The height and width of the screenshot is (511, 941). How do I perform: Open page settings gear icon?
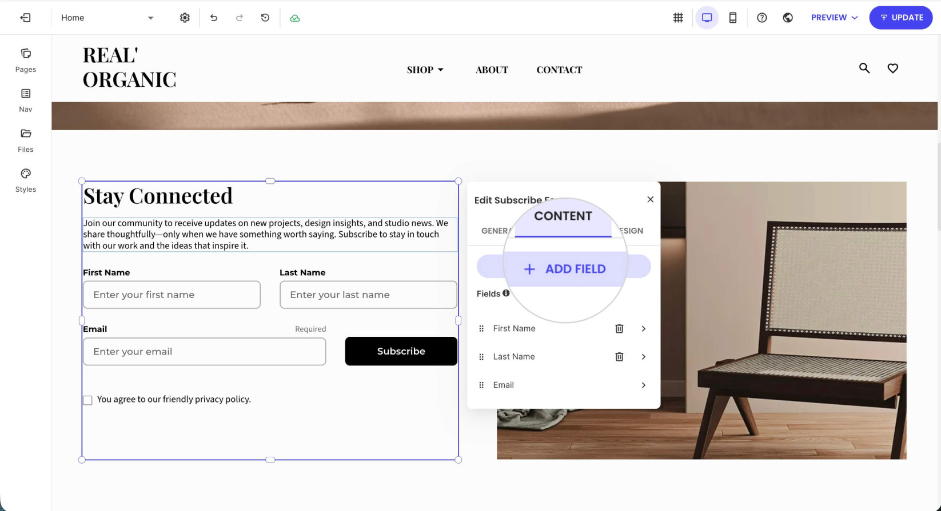185,18
